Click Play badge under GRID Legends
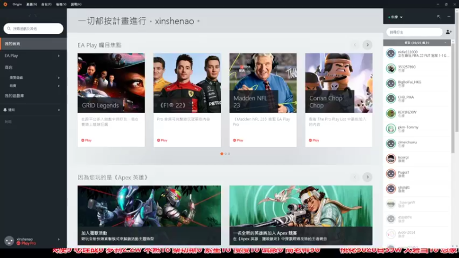Image resolution: width=459 pixels, height=258 pixels. pos(87,140)
